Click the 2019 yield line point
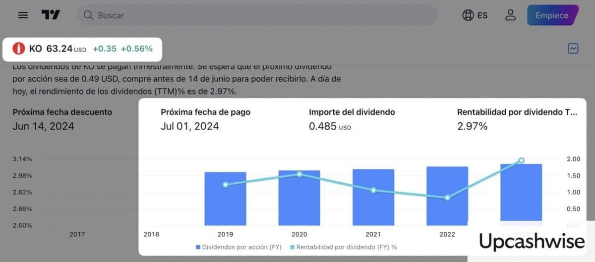The height and width of the screenshot is (262, 595). [226, 185]
